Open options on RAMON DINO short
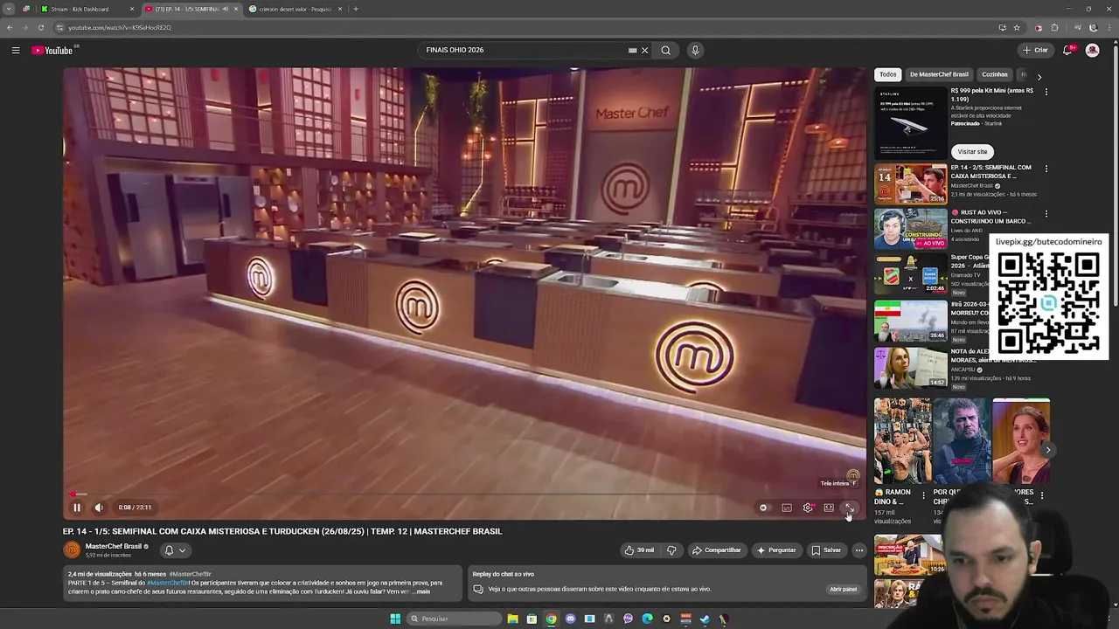The height and width of the screenshot is (629, 1119). tap(923, 495)
